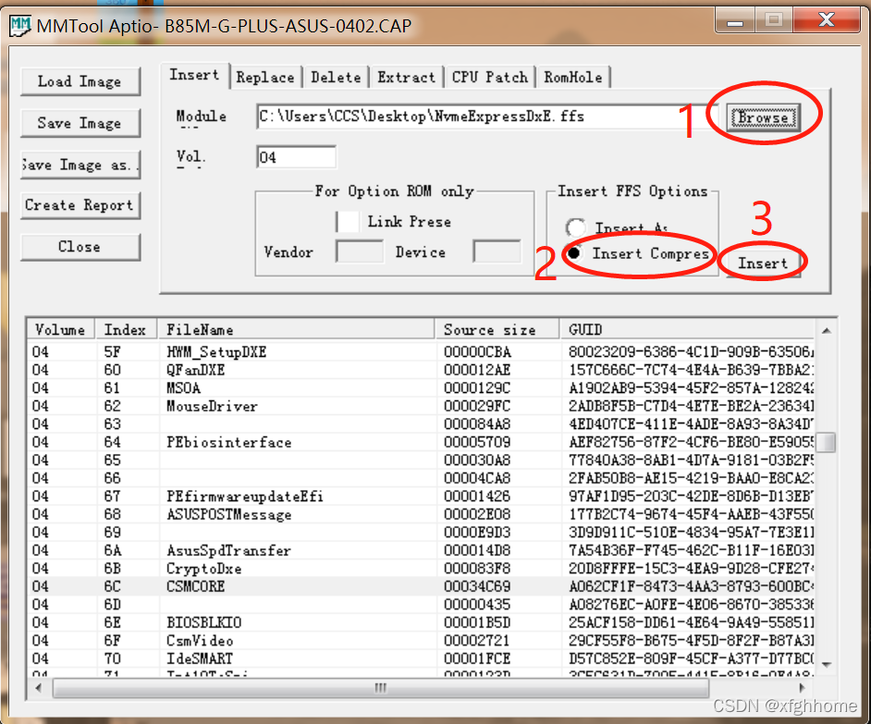Select the CsmVideo module row
This screenshot has height=724, width=871.
point(421,641)
